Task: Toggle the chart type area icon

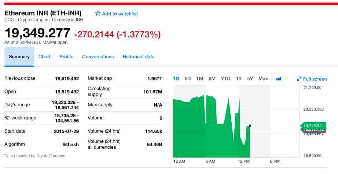Action: pyautogui.click(x=279, y=79)
